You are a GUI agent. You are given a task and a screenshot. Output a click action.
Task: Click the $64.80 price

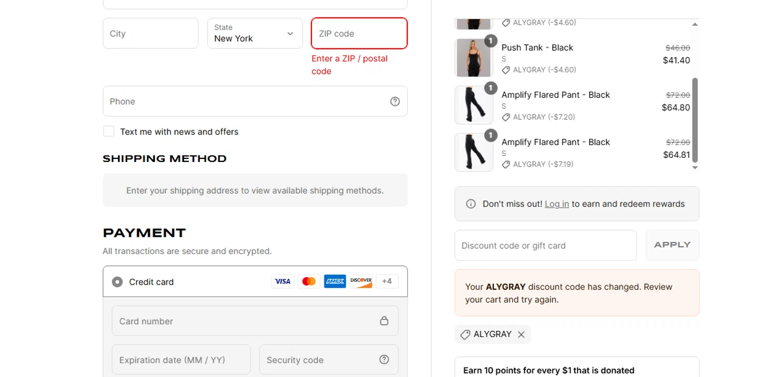pos(676,107)
